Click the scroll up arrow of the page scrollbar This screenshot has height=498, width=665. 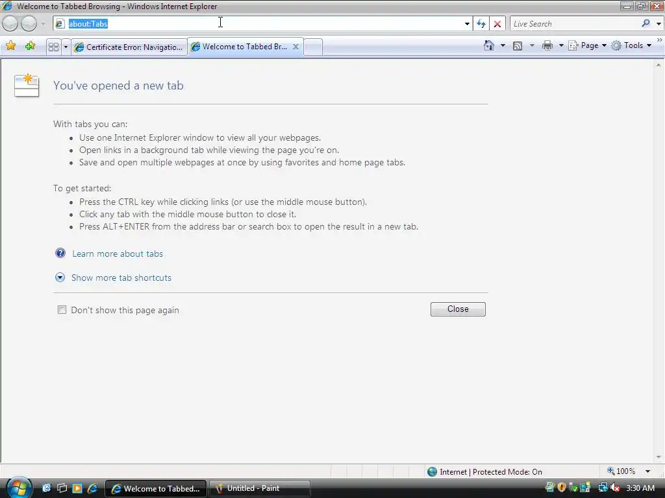659,65
